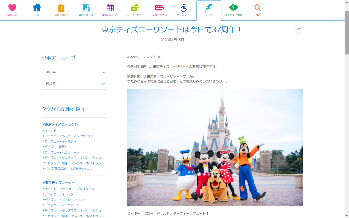
Task: Click the page's vertical scrollbar thumb
Action: (347, 32)
